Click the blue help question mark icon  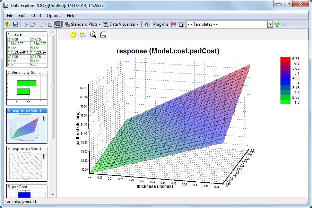coord(147,24)
